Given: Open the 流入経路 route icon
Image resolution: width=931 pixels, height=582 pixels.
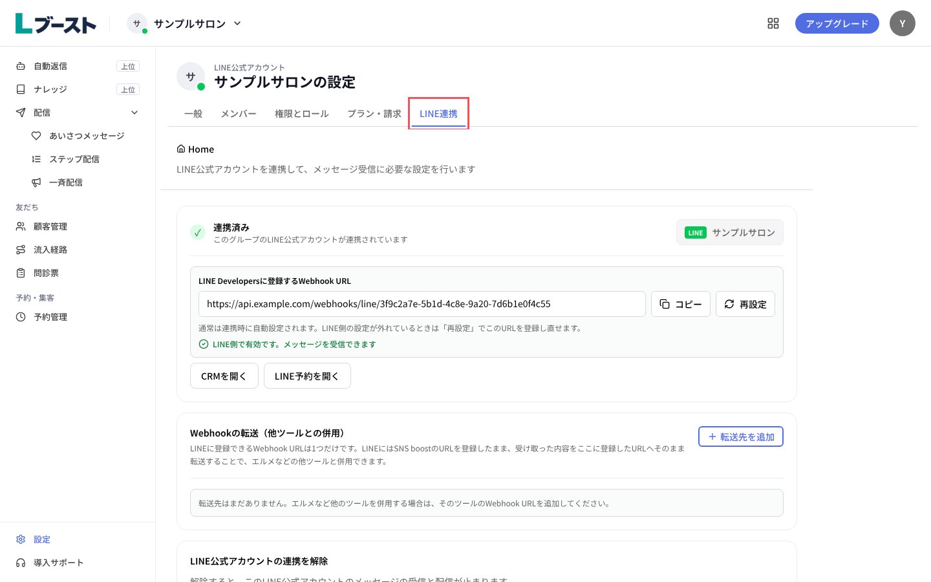Looking at the screenshot, I should pyautogui.click(x=21, y=250).
